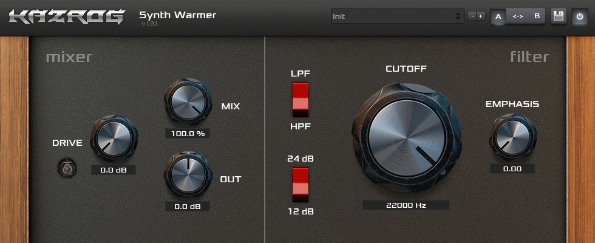
Task: Click the mix value field 100.0 %
Action: pos(188,134)
